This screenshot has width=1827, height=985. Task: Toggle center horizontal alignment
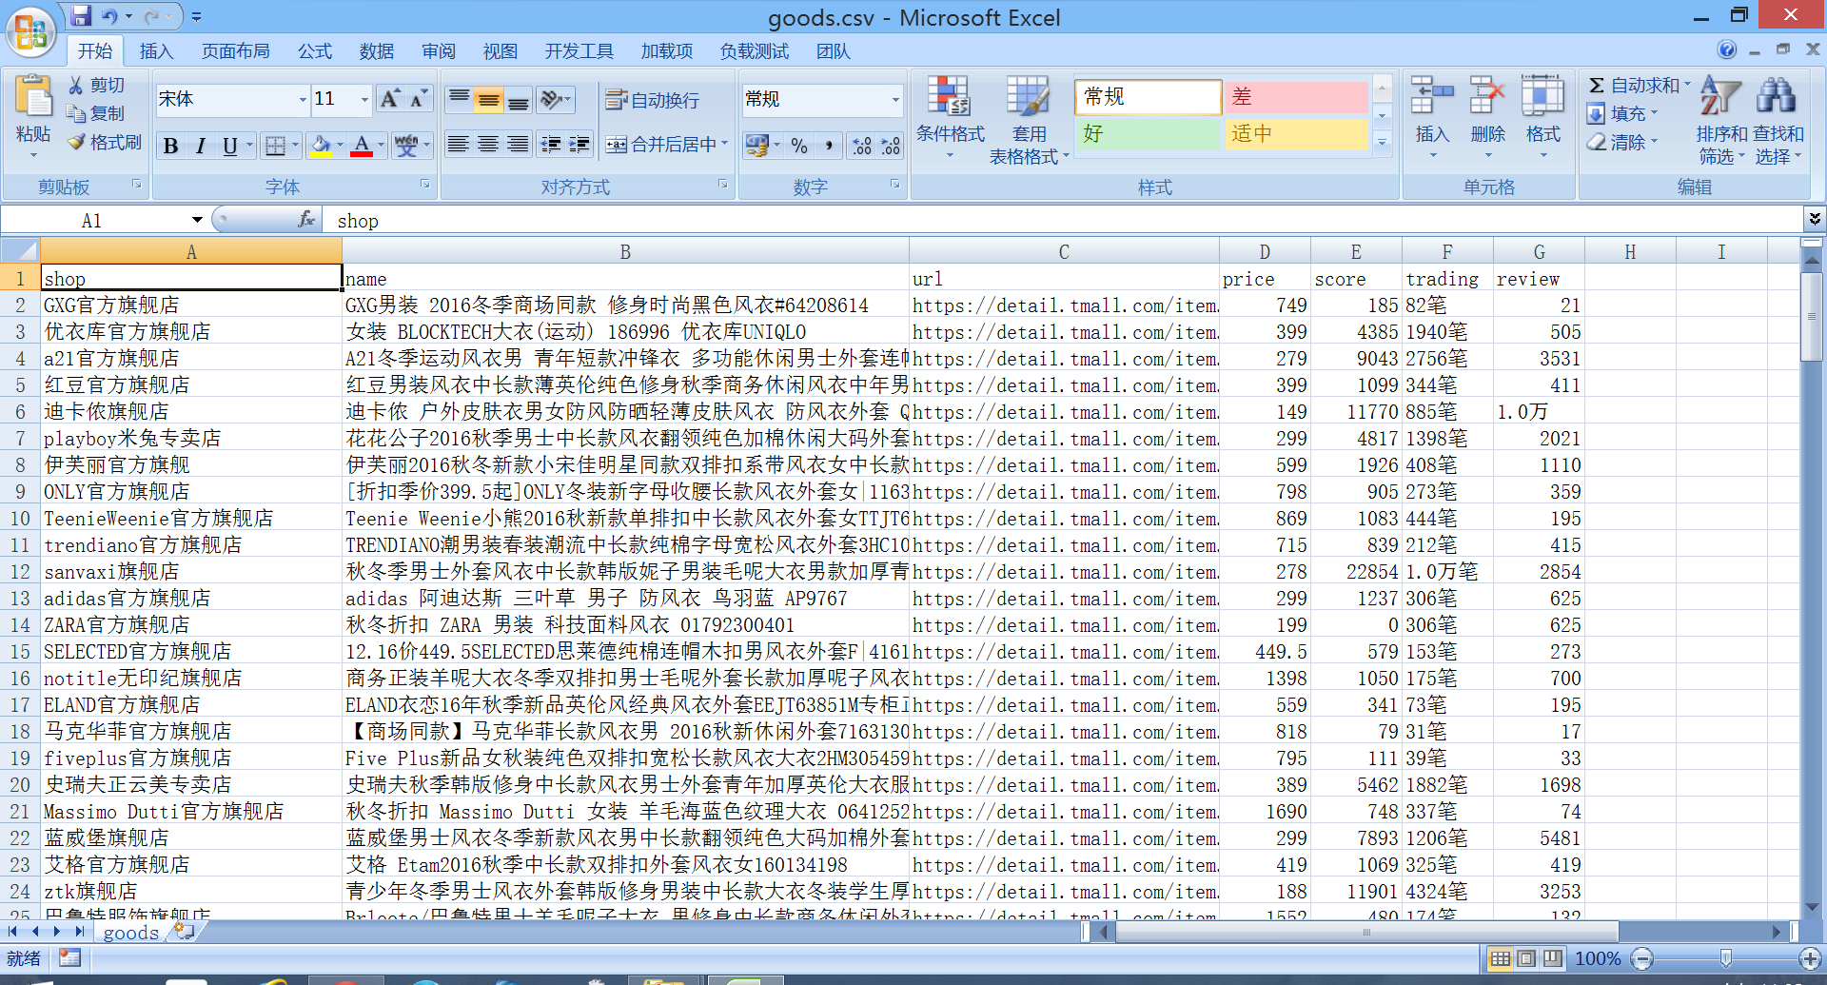488,145
